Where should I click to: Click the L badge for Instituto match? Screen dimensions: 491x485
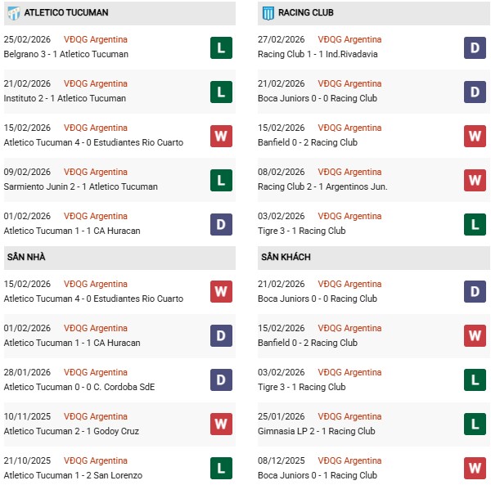[221, 92]
